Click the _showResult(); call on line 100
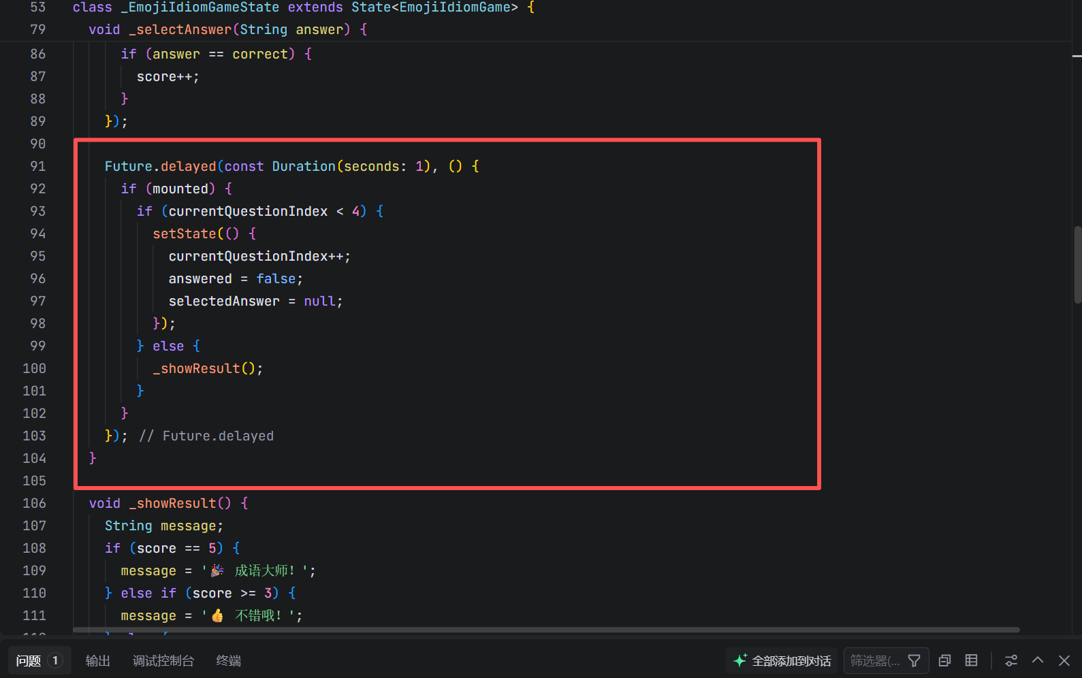This screenshot has height=678, width=1082. pyautogui.click(x=208, y=368)
